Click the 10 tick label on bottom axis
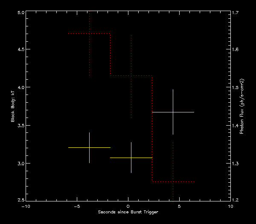Image resolution: width=256 pixels, height=224 pixels. [230, 207]
